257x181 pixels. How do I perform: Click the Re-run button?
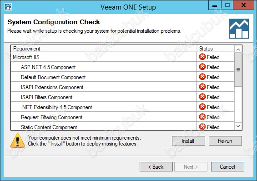coord(225,141)
